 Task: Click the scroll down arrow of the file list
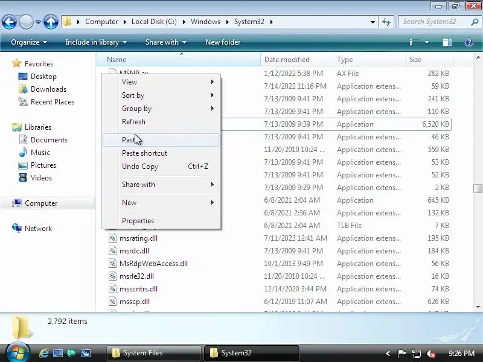478,306
